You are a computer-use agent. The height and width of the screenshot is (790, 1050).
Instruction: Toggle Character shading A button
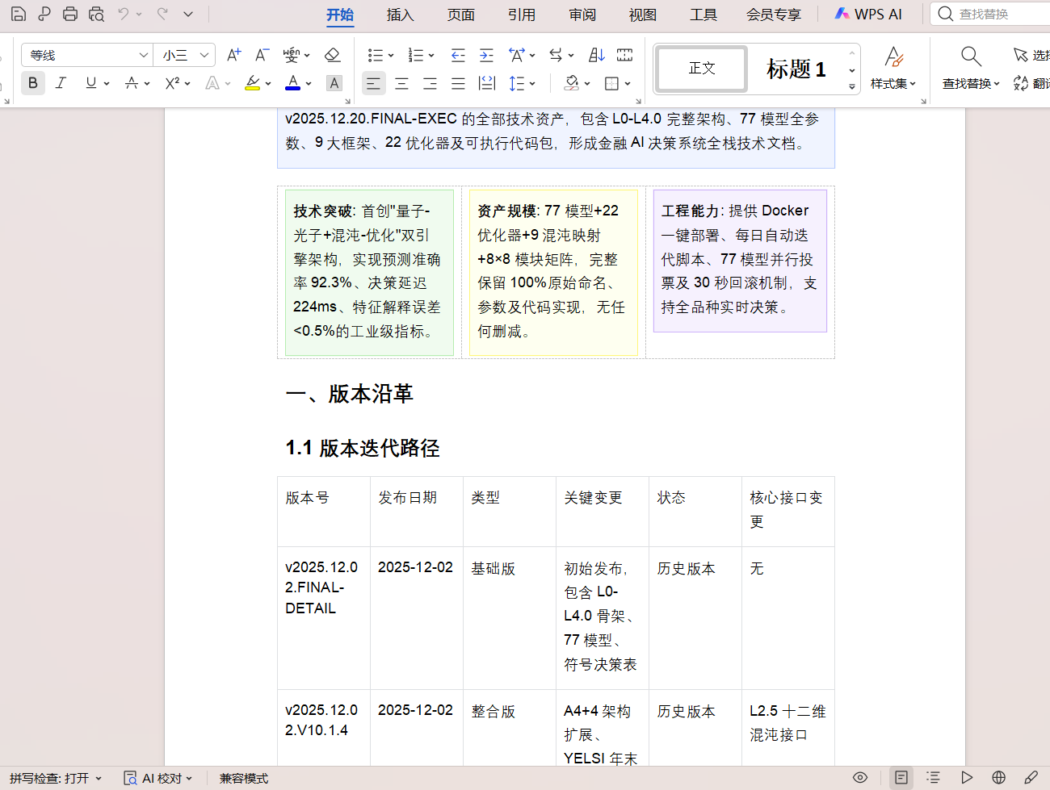334,83
